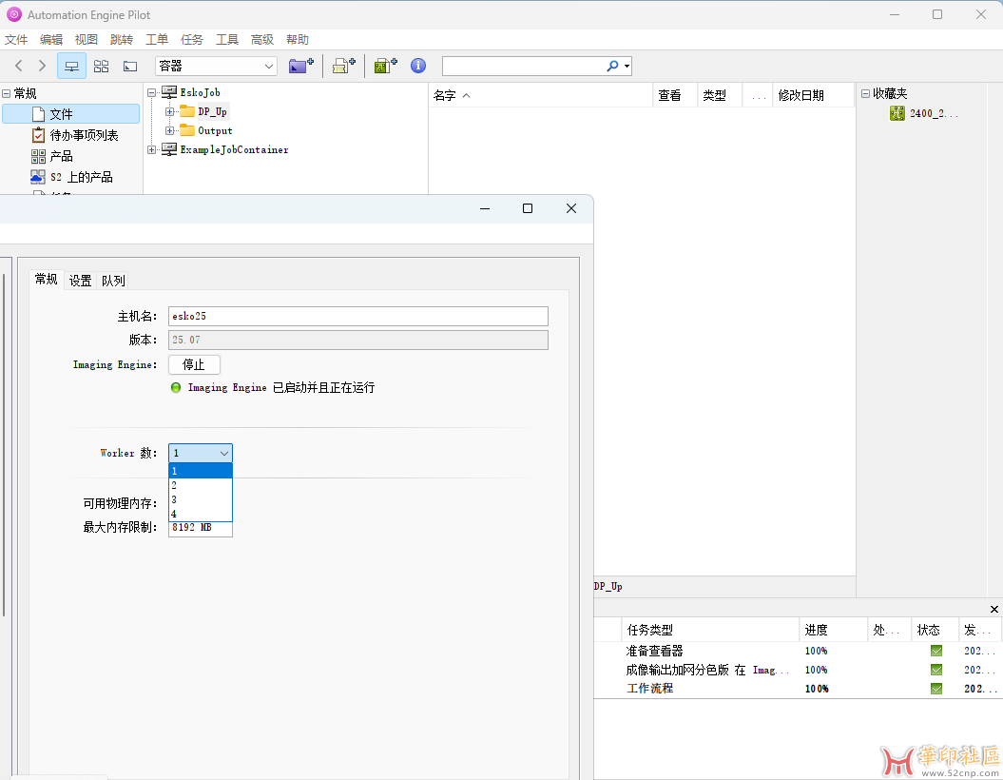The height and width of the screenshot is (780, 1003).
Task: Open the 高级 menu
Action: click(x=262, y=40)
